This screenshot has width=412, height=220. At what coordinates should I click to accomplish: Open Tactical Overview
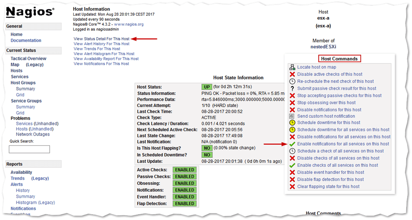[x=28, y=58]
